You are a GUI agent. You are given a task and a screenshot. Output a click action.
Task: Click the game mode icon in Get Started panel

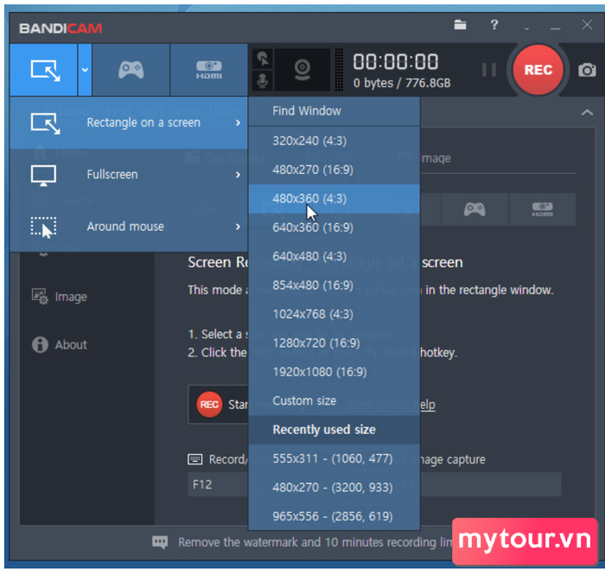click(474, 209)
